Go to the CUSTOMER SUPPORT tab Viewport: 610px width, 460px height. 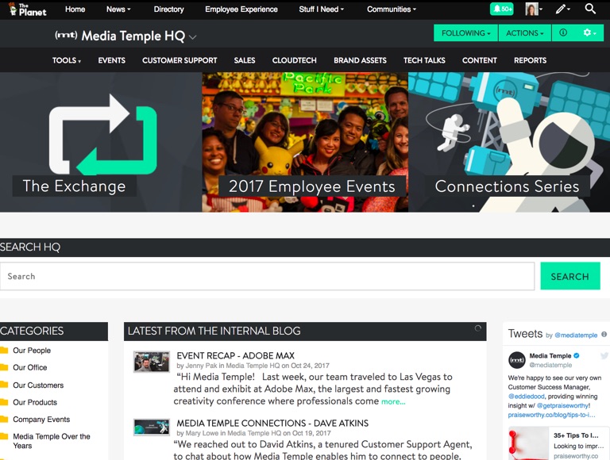tap(180, 60)
